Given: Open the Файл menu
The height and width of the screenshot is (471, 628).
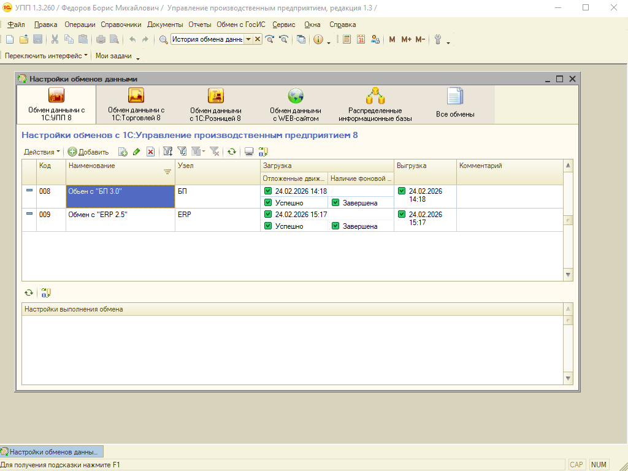Looking at the screenshot, I should click(x=16, y=25).
